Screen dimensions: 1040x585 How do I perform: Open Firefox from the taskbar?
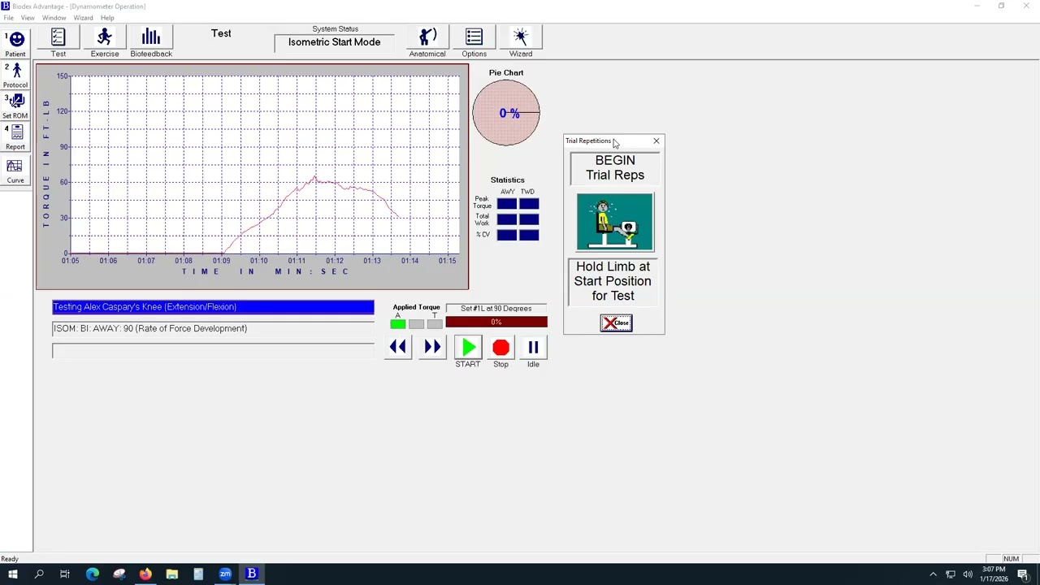pos(145,574)
